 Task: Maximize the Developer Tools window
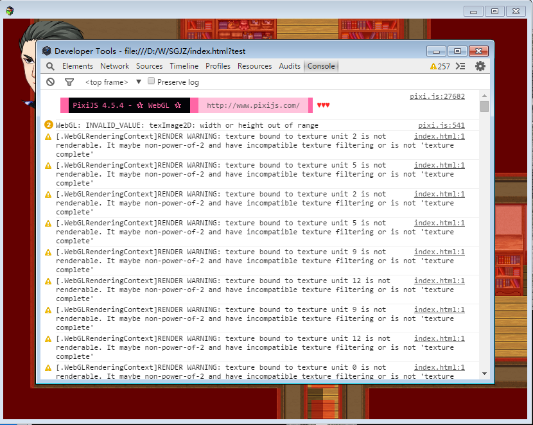(x=457, y=51)
